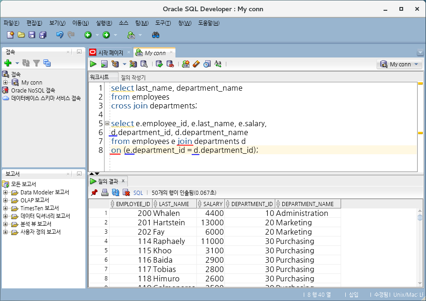The image size is (426, 301).
Task: Open explain plan dropdown arrow
Action: click(125, 64)
